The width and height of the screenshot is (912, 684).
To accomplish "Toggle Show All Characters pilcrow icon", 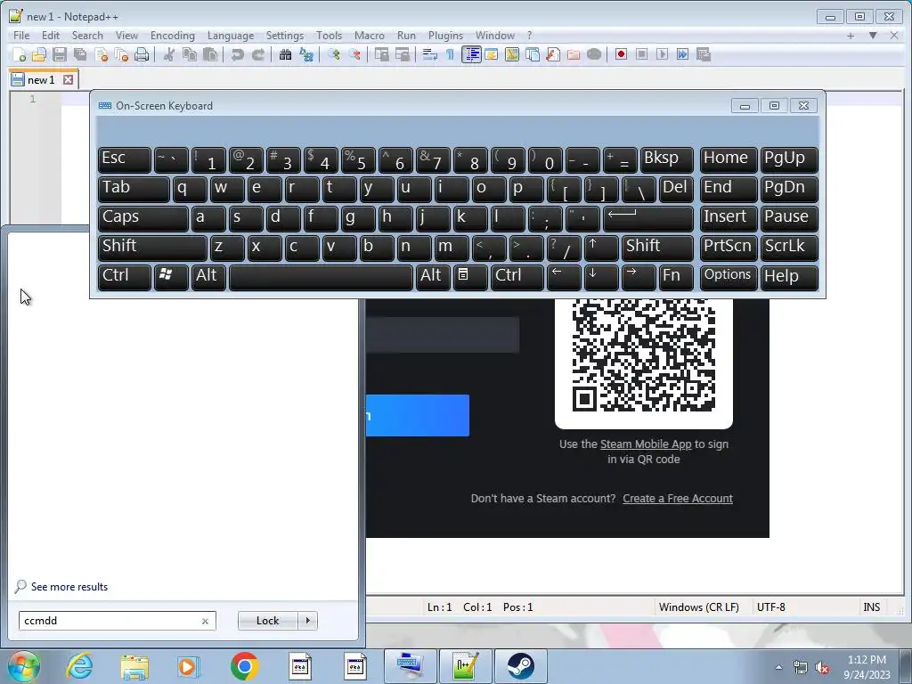I will click(450, 54).
